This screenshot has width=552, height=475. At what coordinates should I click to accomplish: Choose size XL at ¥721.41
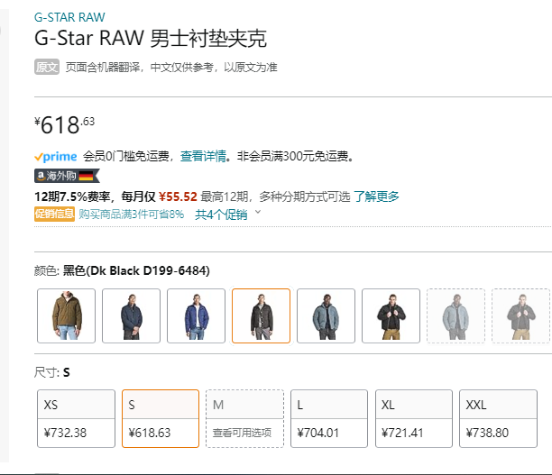(414, 418)
